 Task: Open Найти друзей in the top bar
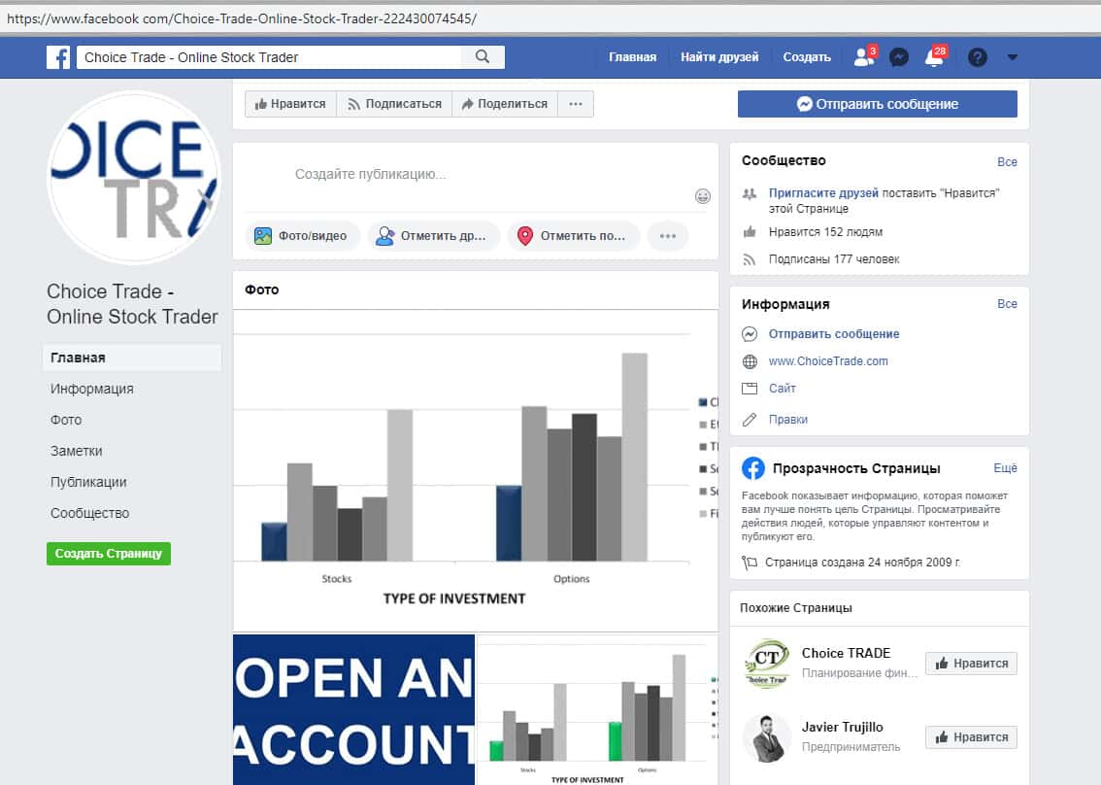point(719,57)
